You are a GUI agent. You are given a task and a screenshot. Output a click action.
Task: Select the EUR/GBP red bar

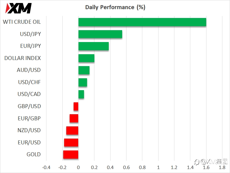74,118
